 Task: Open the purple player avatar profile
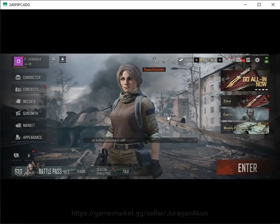(18, 61)
